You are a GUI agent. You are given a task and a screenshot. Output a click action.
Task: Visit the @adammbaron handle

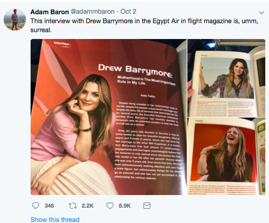[93, 12]
